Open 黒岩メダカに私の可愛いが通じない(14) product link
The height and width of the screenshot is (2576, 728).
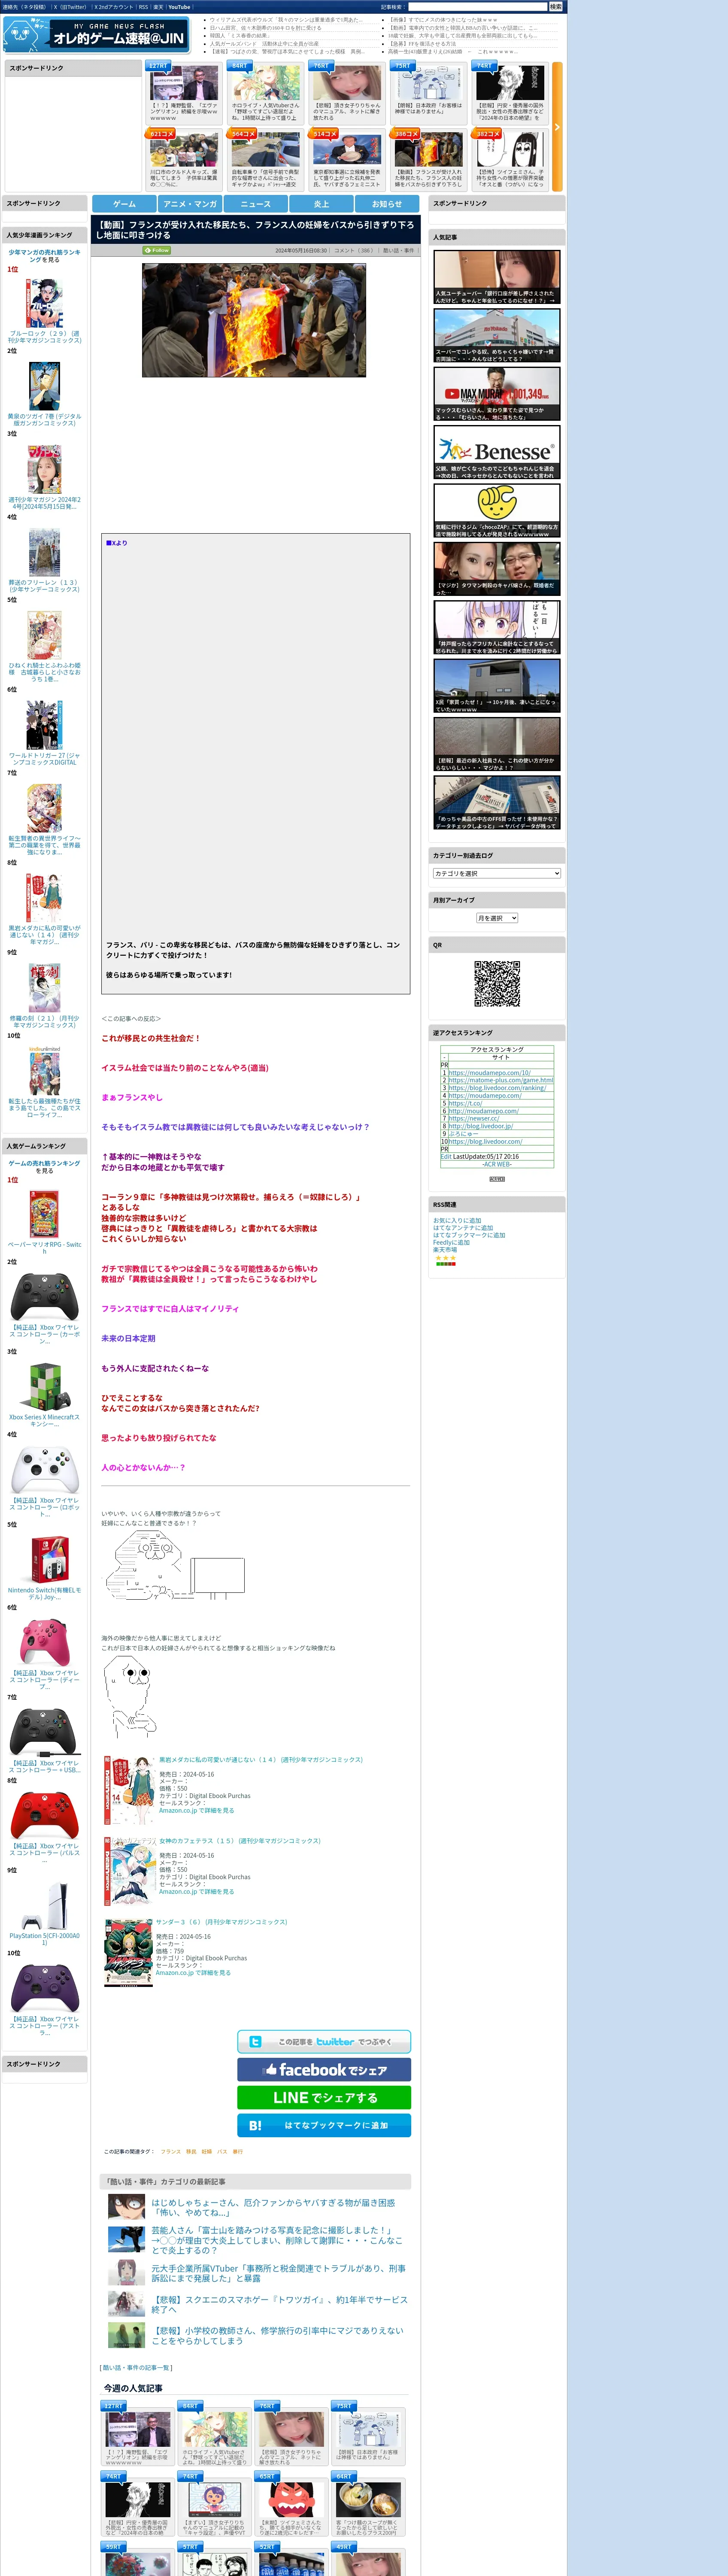[261, 1759]
